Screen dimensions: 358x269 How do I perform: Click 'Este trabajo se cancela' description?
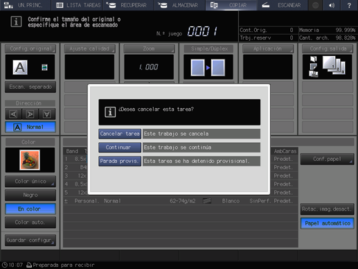click(x=202, y=134)
